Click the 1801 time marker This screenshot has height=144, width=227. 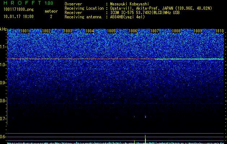(x=25, y=31)
